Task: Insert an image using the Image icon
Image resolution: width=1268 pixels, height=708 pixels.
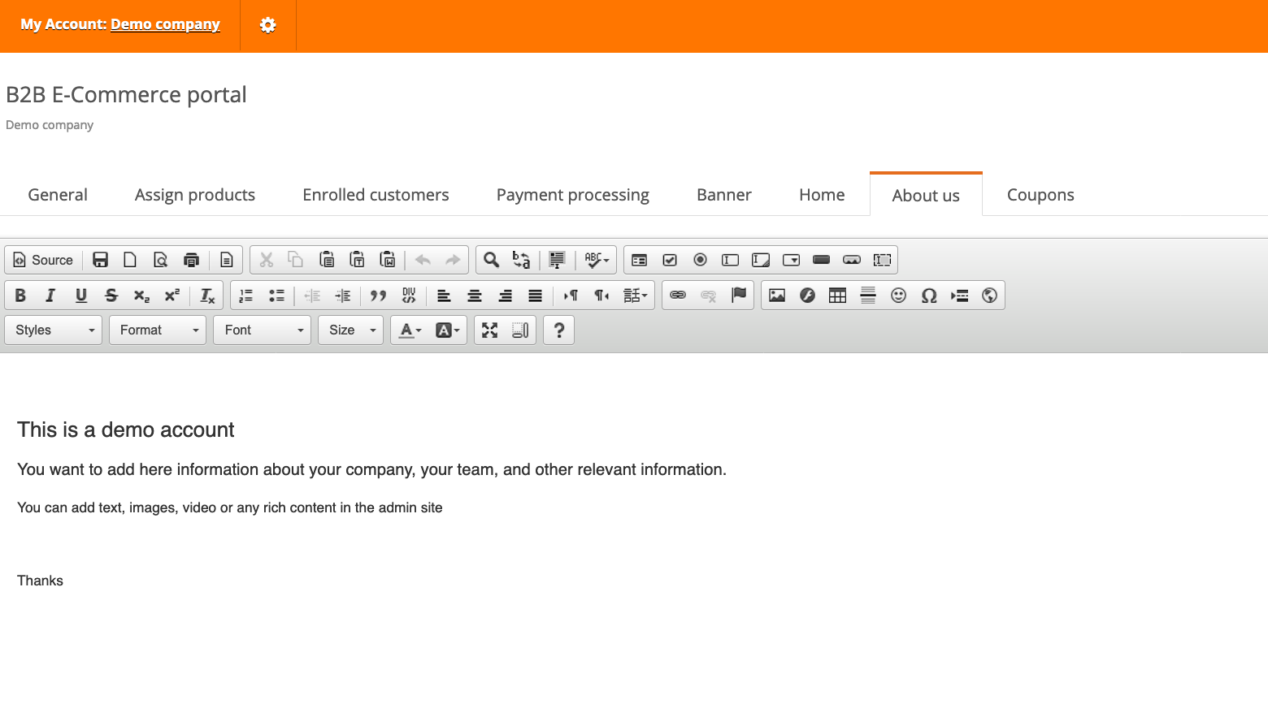Action: [777, 296]
